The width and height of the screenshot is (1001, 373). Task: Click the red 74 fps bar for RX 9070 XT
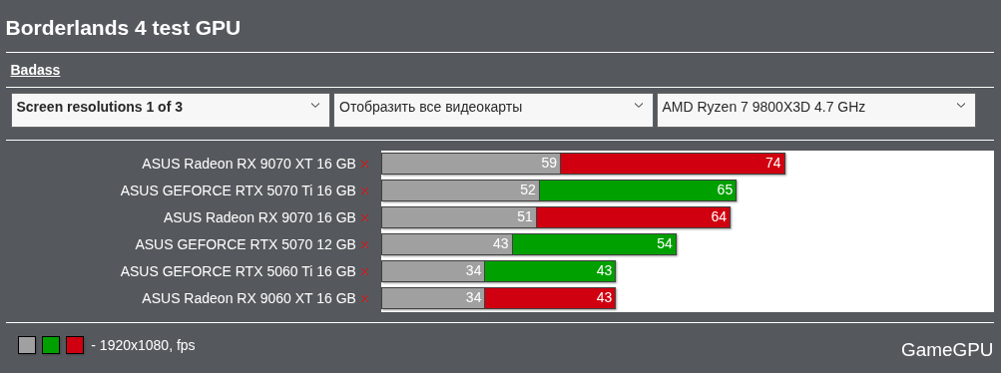tap(673, 164)
